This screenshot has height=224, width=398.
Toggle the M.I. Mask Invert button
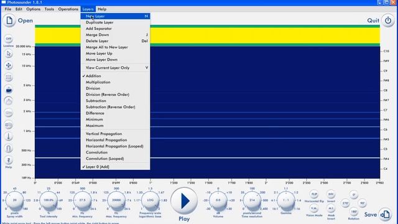[x=331, y=208]
